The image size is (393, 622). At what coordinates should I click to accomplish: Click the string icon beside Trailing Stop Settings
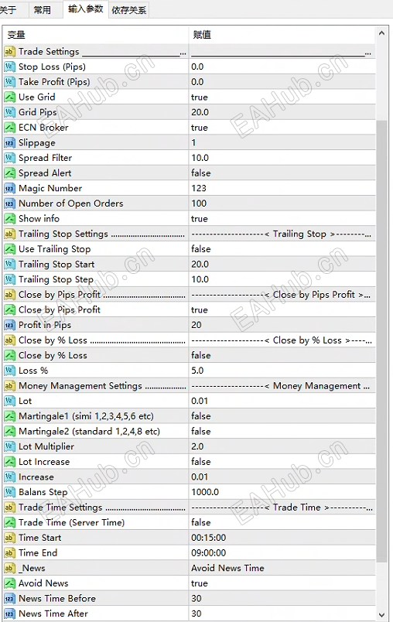click(9, 234)
